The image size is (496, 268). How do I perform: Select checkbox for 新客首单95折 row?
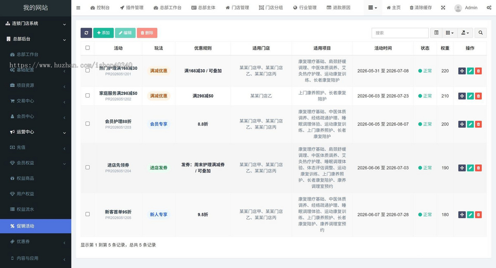[x=87, y=214]
